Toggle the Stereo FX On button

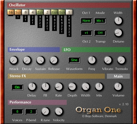pyautogui.click(x=17, y=87)
